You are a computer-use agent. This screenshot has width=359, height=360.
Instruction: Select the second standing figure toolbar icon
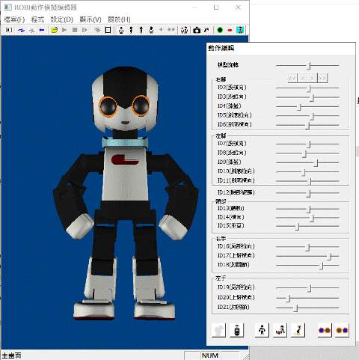[x=131, y=30]
